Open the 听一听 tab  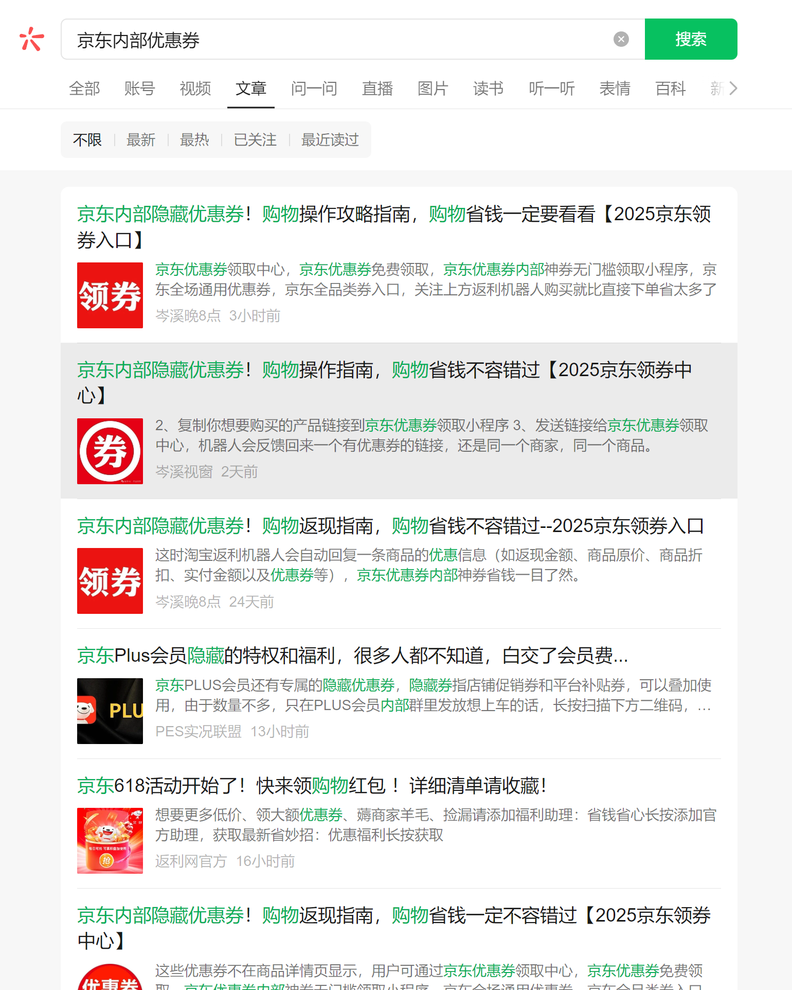coord(552,89)
